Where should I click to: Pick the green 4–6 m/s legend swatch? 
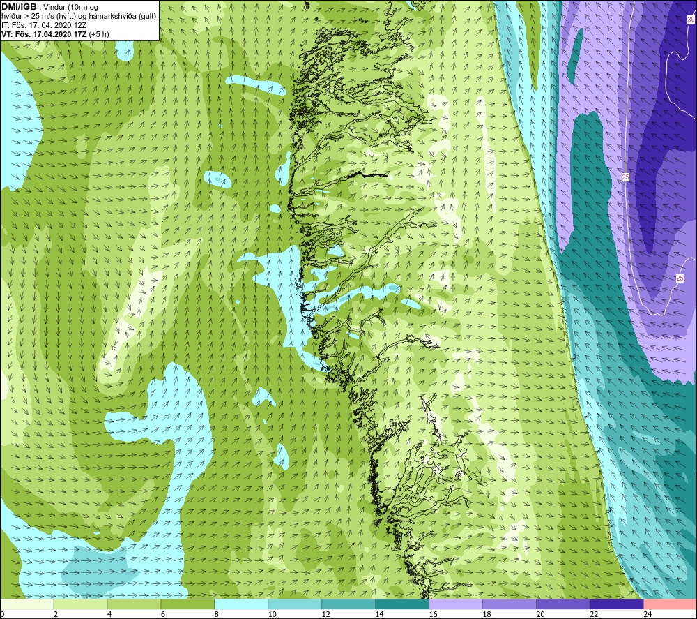pos(134,604)
